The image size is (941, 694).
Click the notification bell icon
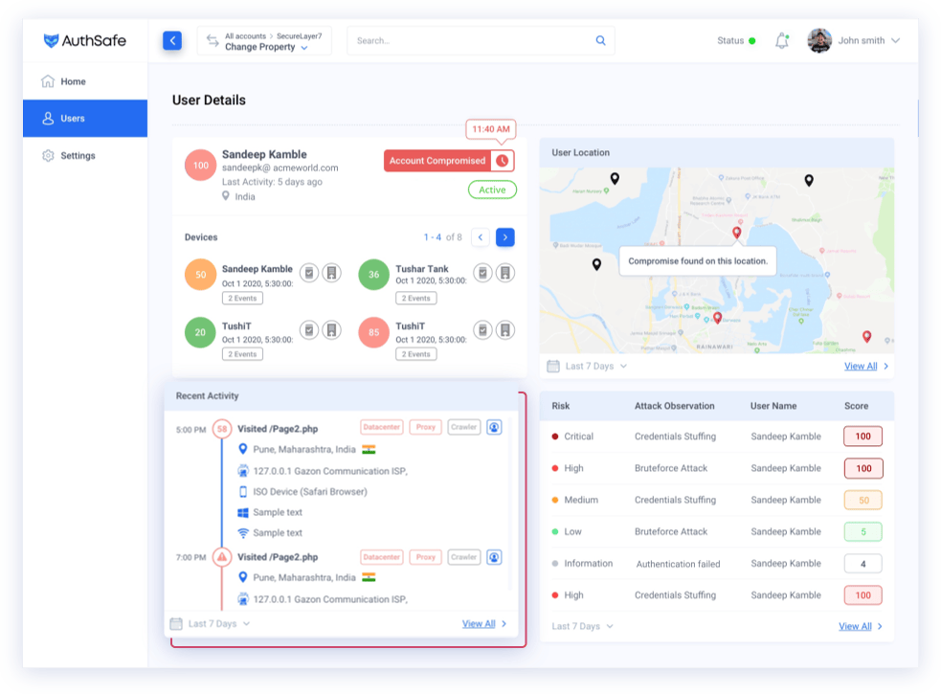781,41
